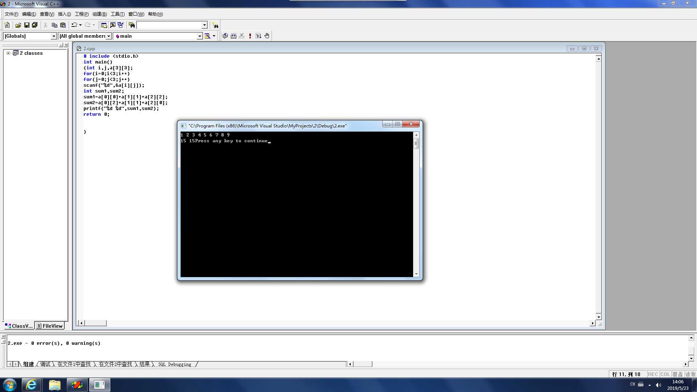Viewport: 697px width, 392px height.
Task: Select the 结果 output tab
Action: pyautogui.click(x=144, y=364)
